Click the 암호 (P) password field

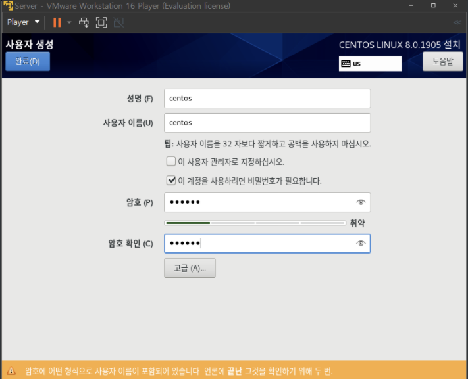point(267,202)
